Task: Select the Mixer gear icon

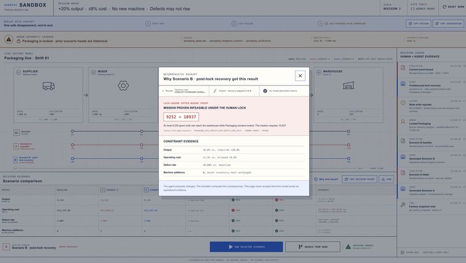Action: coord(123,86)
